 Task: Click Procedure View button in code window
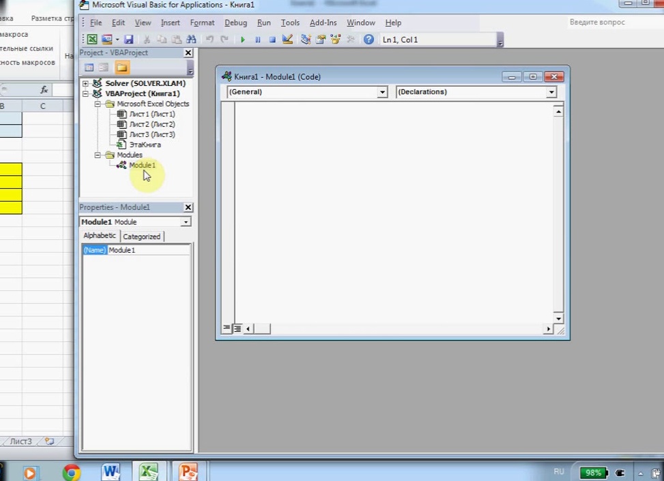[227, 328]
